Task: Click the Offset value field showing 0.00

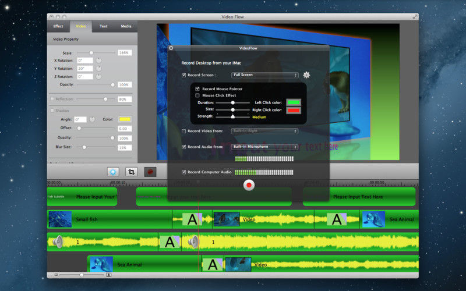Action: coord(125,129)
